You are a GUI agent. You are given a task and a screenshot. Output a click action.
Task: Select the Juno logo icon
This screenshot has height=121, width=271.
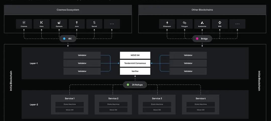pyautogui.click(x=77, y=23)
